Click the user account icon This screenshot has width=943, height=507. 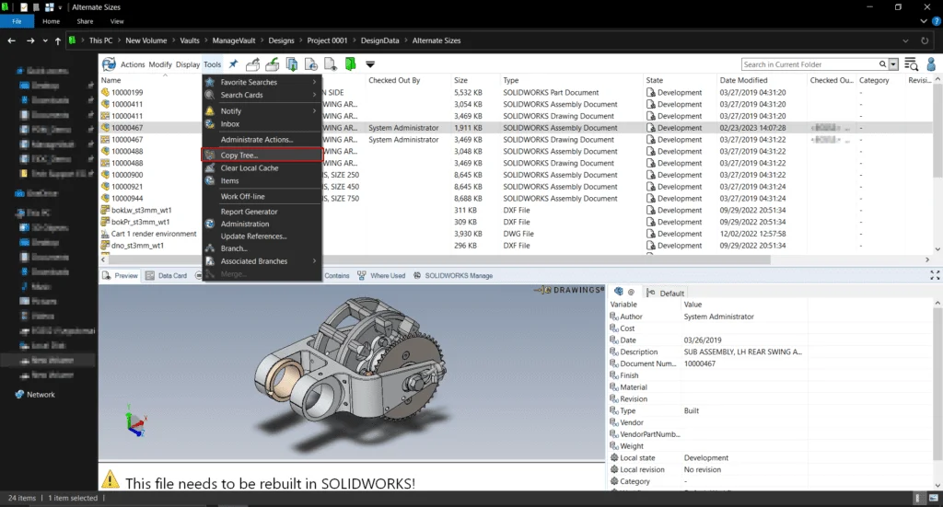coord(931,63)
